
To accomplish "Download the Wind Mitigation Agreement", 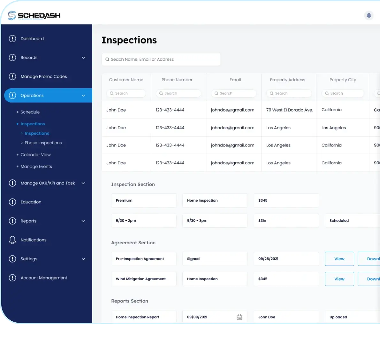I will click(369, 279).
